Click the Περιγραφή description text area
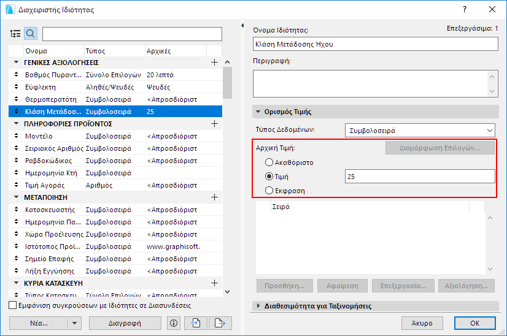 376,83
